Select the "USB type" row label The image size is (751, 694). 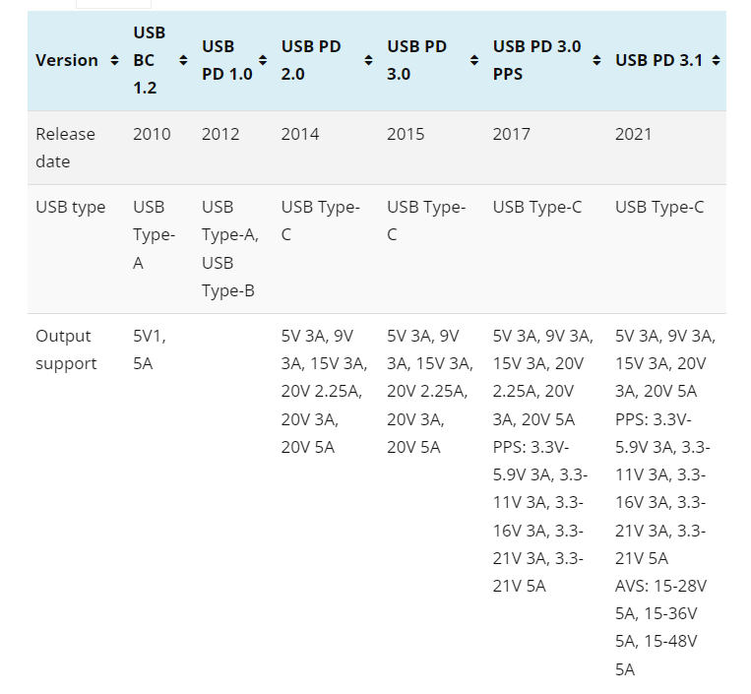70,208
